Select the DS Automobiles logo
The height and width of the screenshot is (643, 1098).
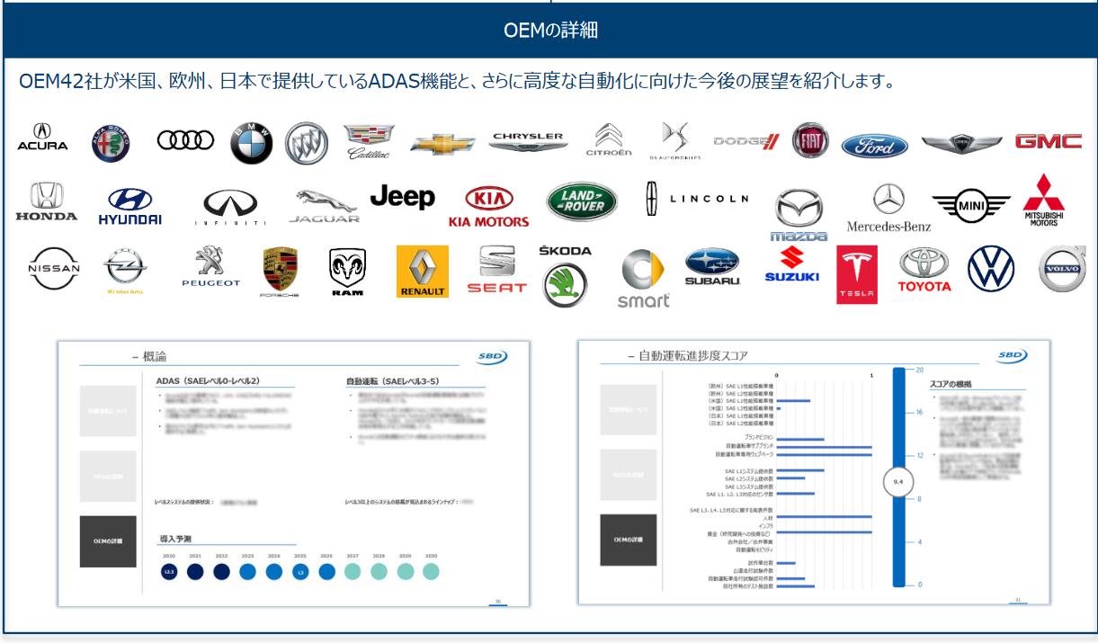[x=676, y=141]
